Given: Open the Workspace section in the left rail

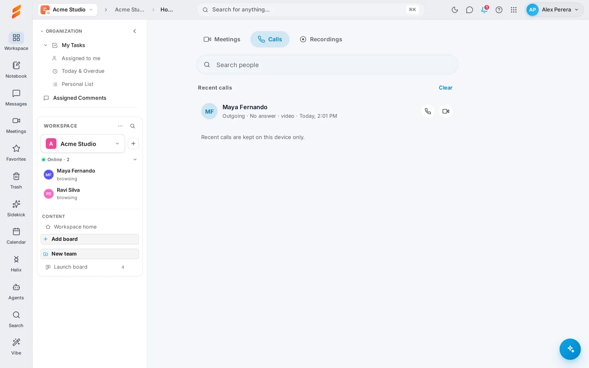Looking at the screenshot, I should tap(16, 42).
